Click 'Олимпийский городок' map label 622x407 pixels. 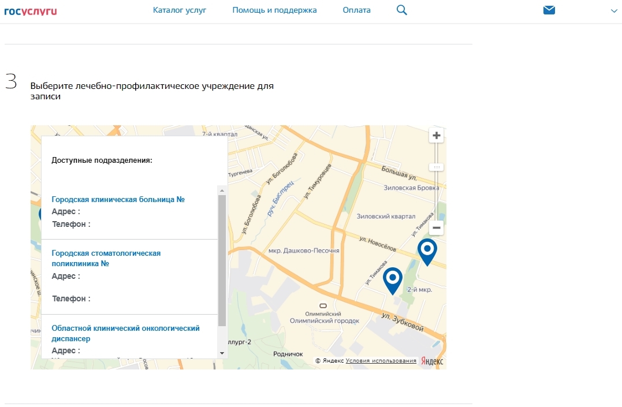(325, 320)
